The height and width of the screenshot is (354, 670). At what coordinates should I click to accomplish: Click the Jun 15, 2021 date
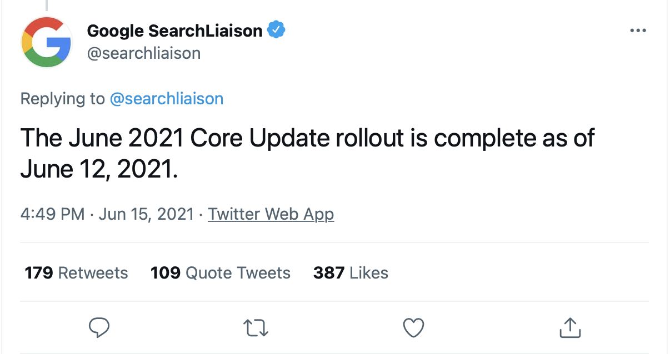click(x=146, y=214)
